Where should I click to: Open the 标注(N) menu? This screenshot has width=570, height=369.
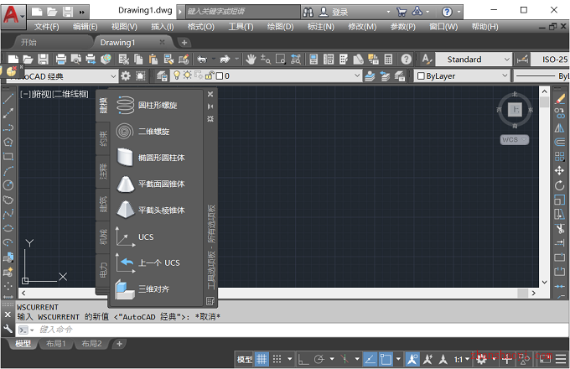(x=320, y=27)
